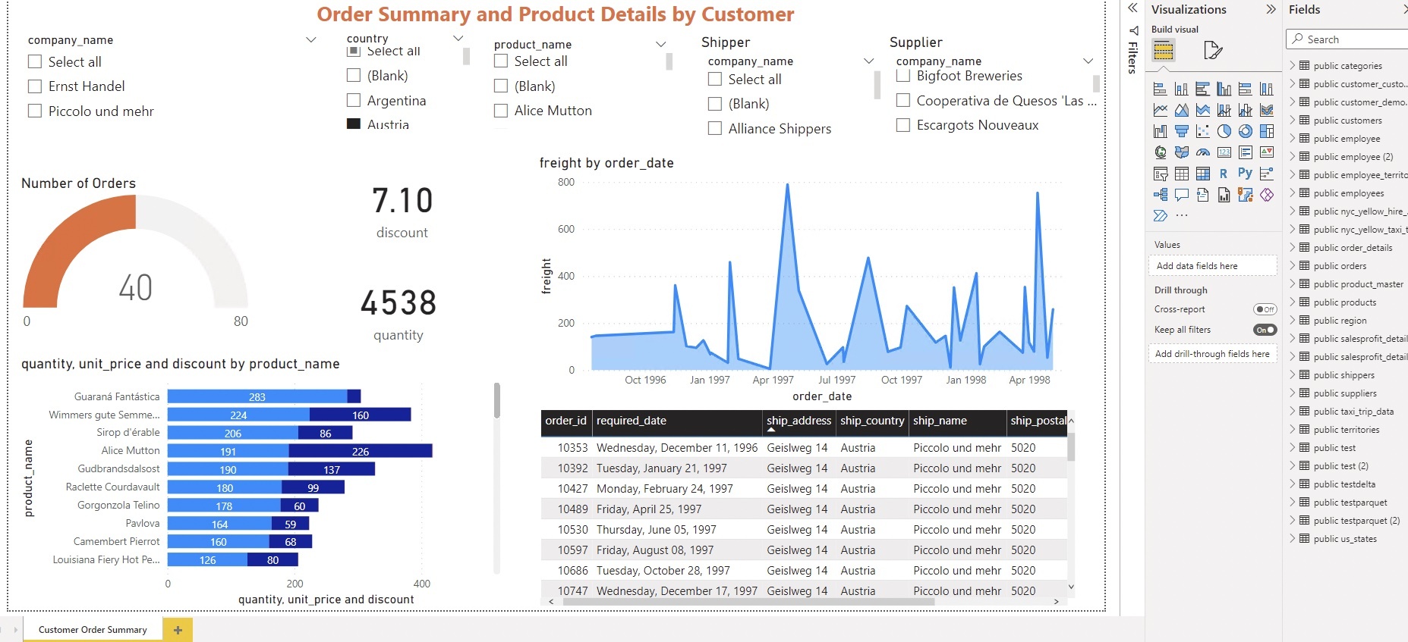This screenshot has height=642, width=1408.
Task: Select the area chart visual
Action: [1182, 110]
